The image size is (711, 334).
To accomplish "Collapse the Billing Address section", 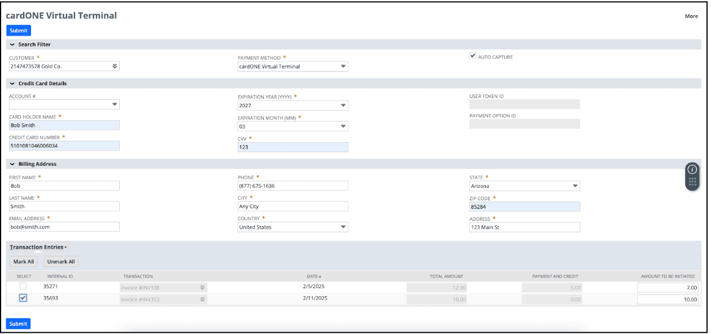I will [12, 164].
